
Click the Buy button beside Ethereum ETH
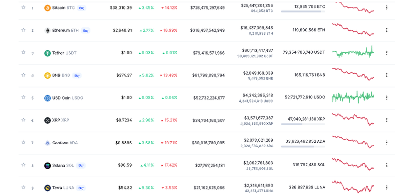click(86, 31)
